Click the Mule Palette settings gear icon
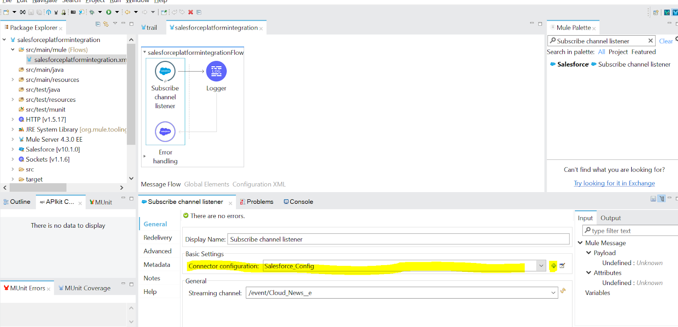678x327 pixels. pyautogui.click(x=676, y=39)
